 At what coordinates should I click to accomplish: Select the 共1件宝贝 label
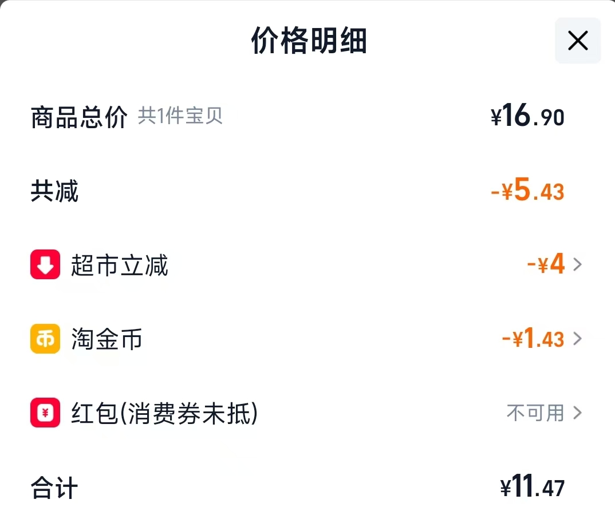(x=180, y=117)
